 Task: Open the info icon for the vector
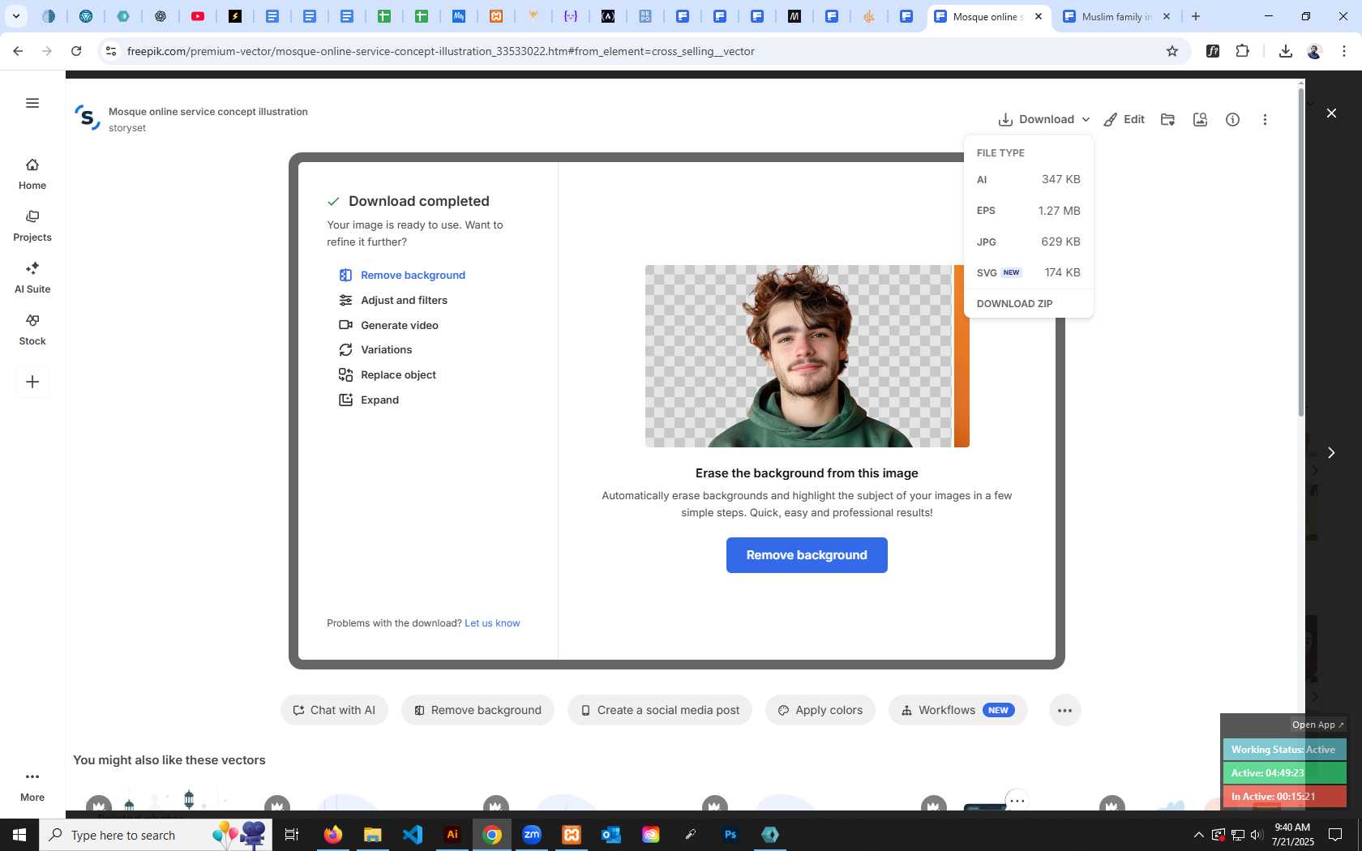pyautogui.click(x=1232, y=119)
